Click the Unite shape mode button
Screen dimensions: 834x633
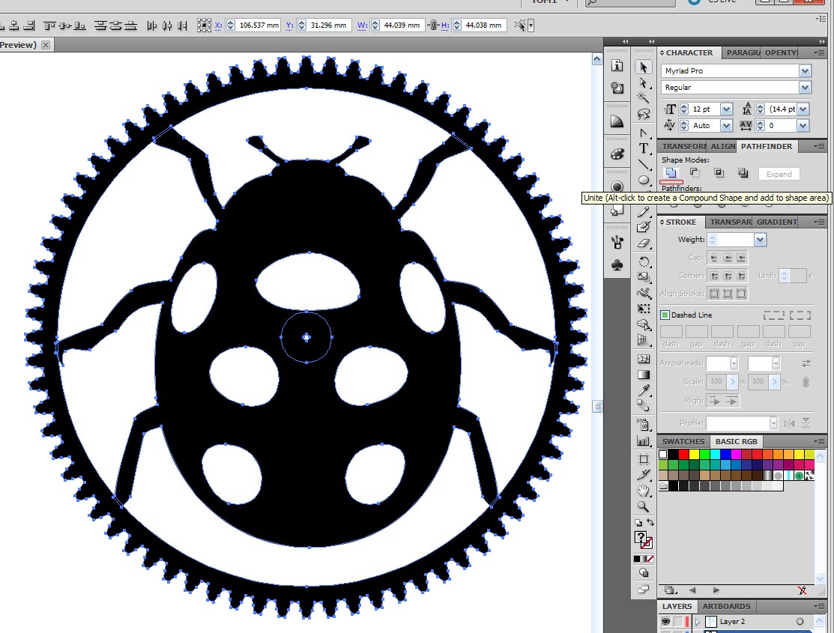pos(671,173)
